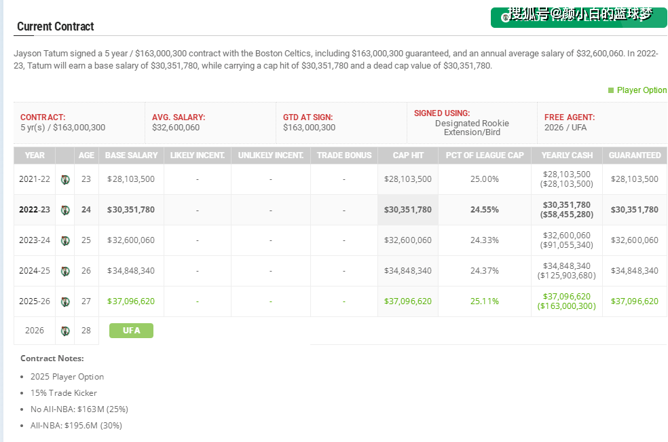Click the 2021-22 year cell

coord(35,179)
